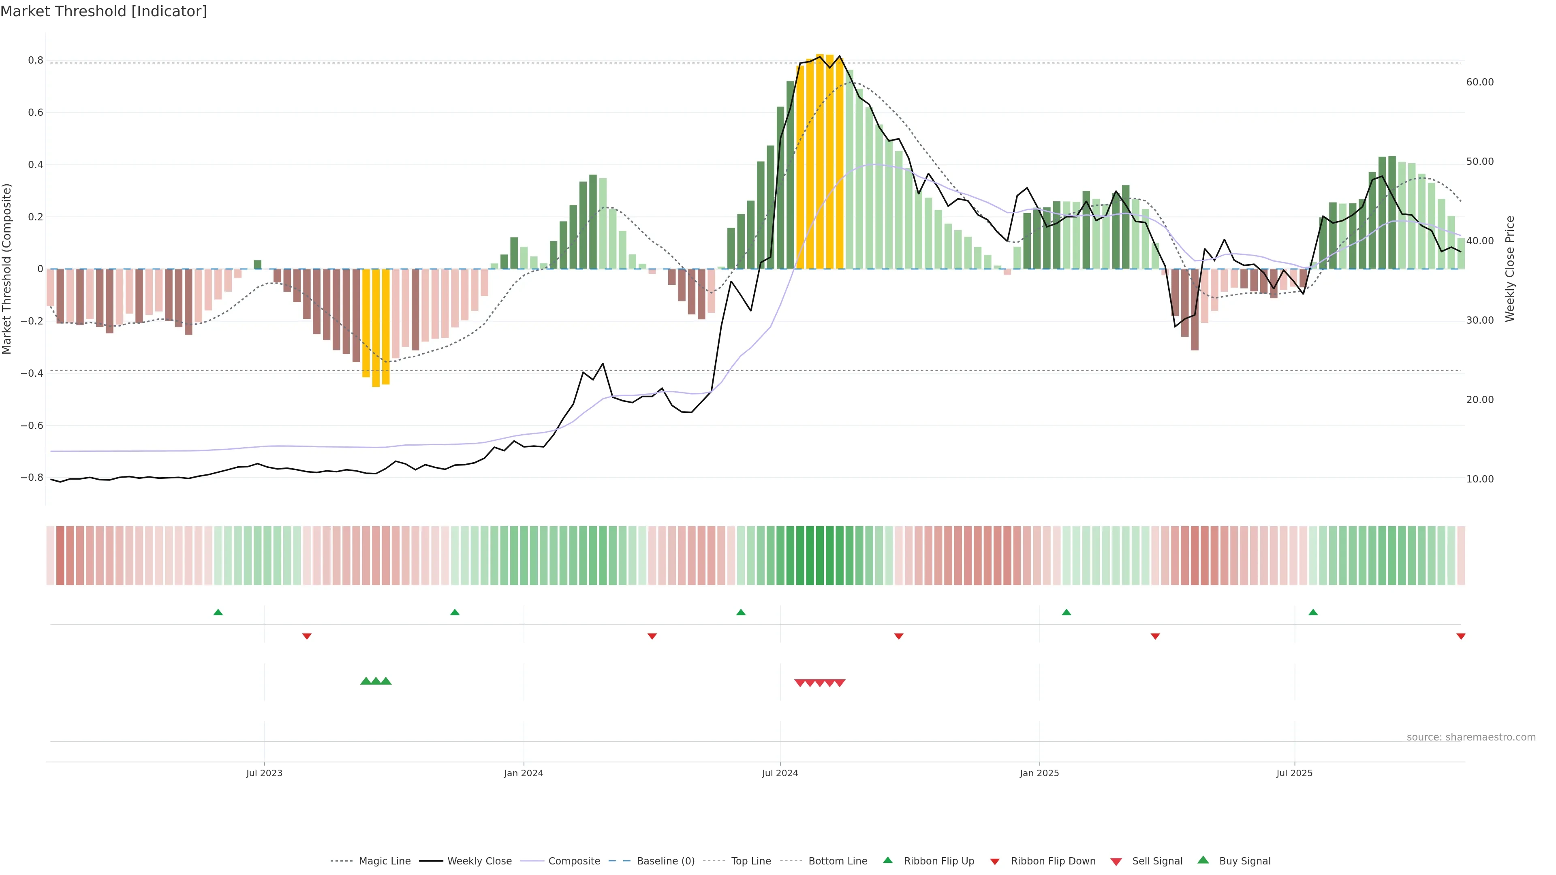1556x875 pixels.
Task: Click the Ribbon Flip Down legend icon
Action: point(994,861)
